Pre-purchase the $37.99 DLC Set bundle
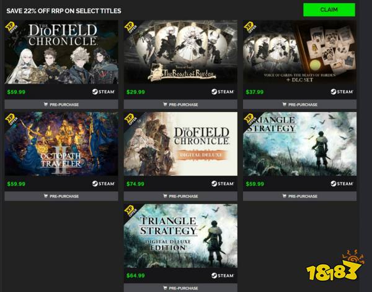 299,105
